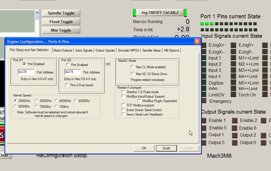
Task: Click the Emergency input signal LED
Action: [204, 101]
